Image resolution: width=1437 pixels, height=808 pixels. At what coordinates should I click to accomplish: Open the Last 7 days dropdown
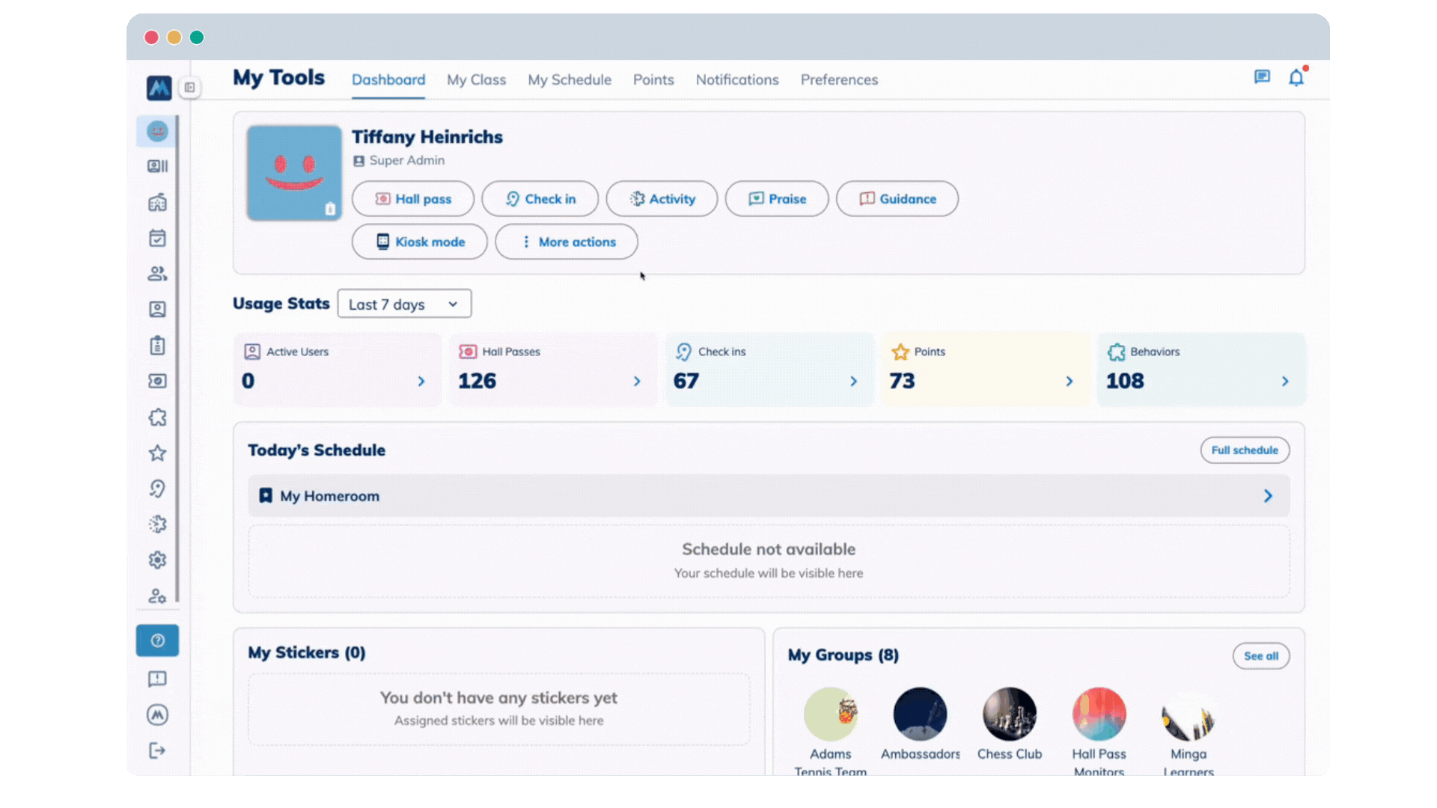404,304
